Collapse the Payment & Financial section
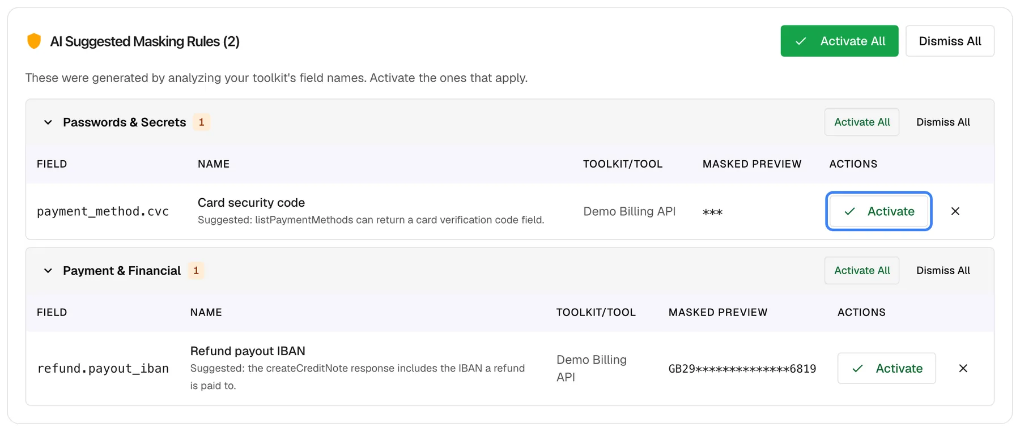Image resolution: width=1020 pixels, height=431 pixels. tap(48, 271)
